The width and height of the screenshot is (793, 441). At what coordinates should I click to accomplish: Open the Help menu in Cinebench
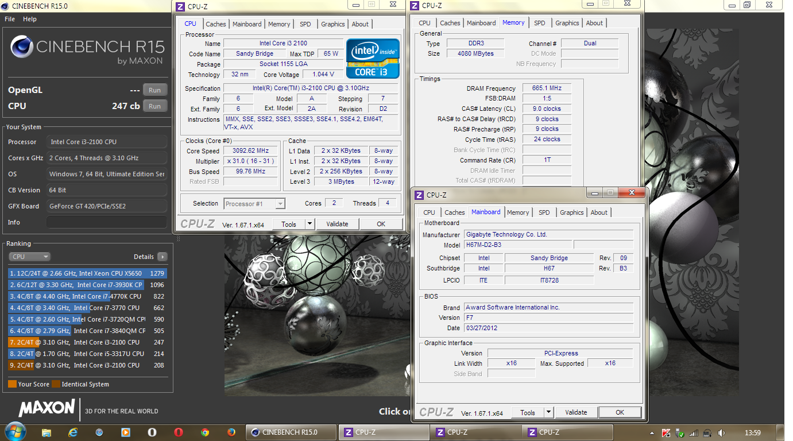click(x=30, y=19)
